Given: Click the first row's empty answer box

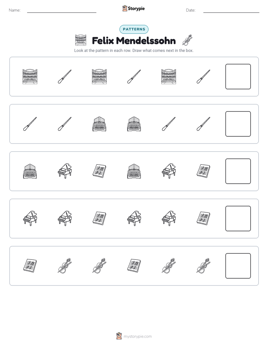Looking at the screenshot, I should point(238,77).
